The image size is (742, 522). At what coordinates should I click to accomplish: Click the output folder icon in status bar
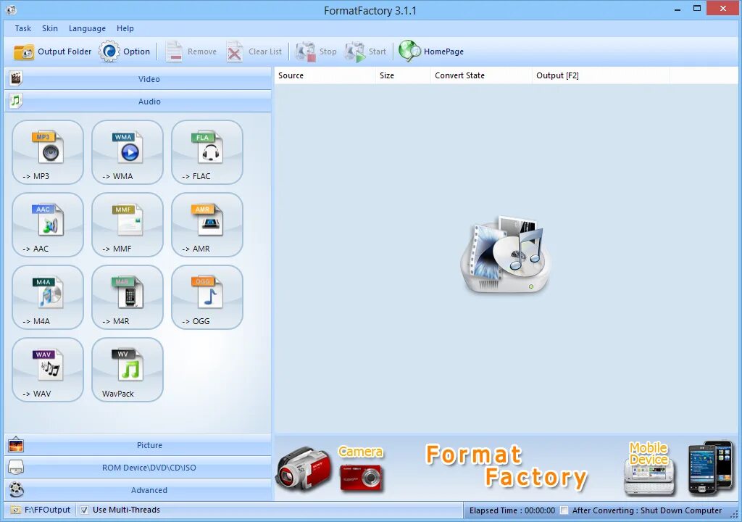[x=16, y=510]
